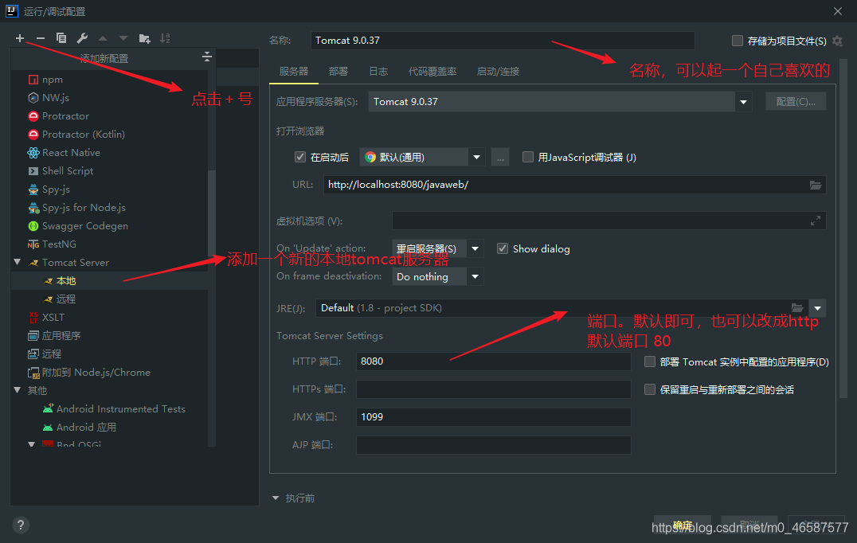Open the browser selection dropdown
857x543 pixels.
click(x=476, y=158)
